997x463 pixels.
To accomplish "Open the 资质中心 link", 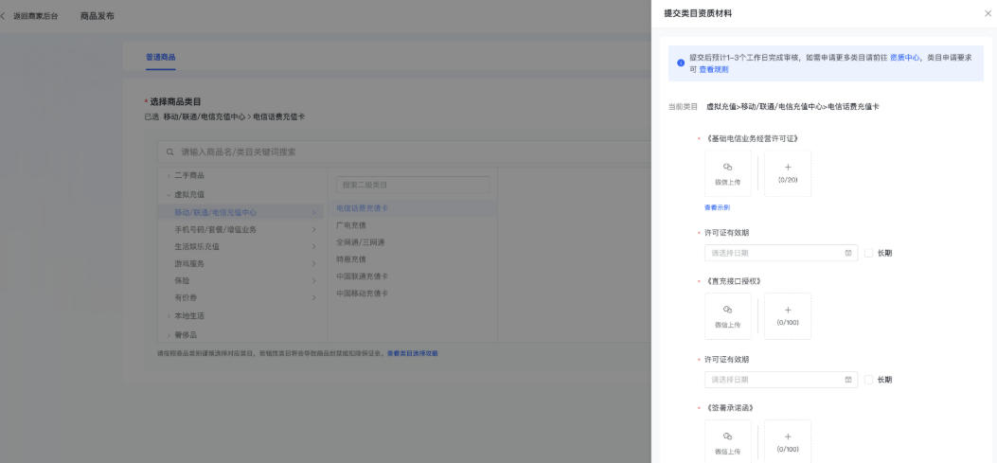I will pyautogui.click(x=903, y=57).
